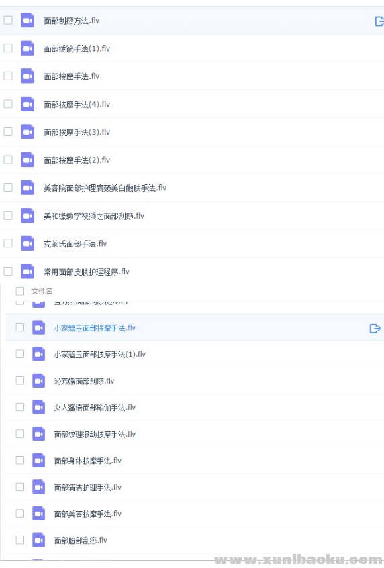Open file name 小家碧玉面部按摩手法(1).flv
This screenshot has width=384, height=568.
click(100, 354)
